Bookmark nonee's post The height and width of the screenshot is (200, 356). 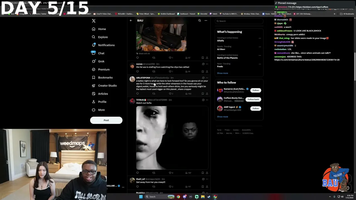[203, 71]
